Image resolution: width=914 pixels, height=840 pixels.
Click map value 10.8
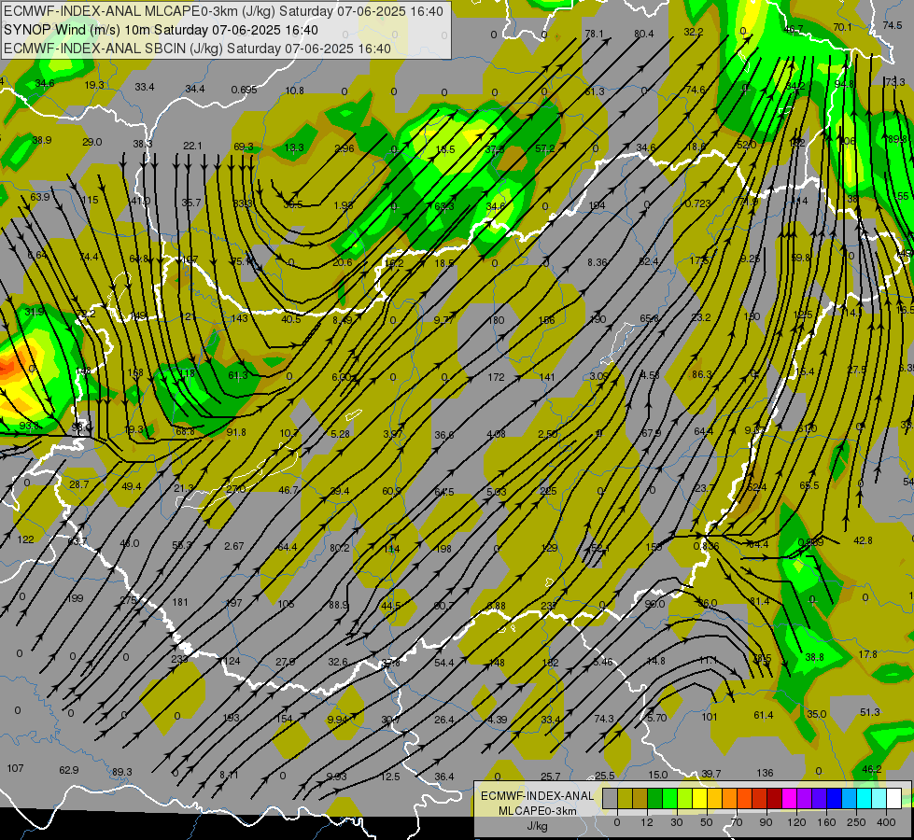coord(294,91)
